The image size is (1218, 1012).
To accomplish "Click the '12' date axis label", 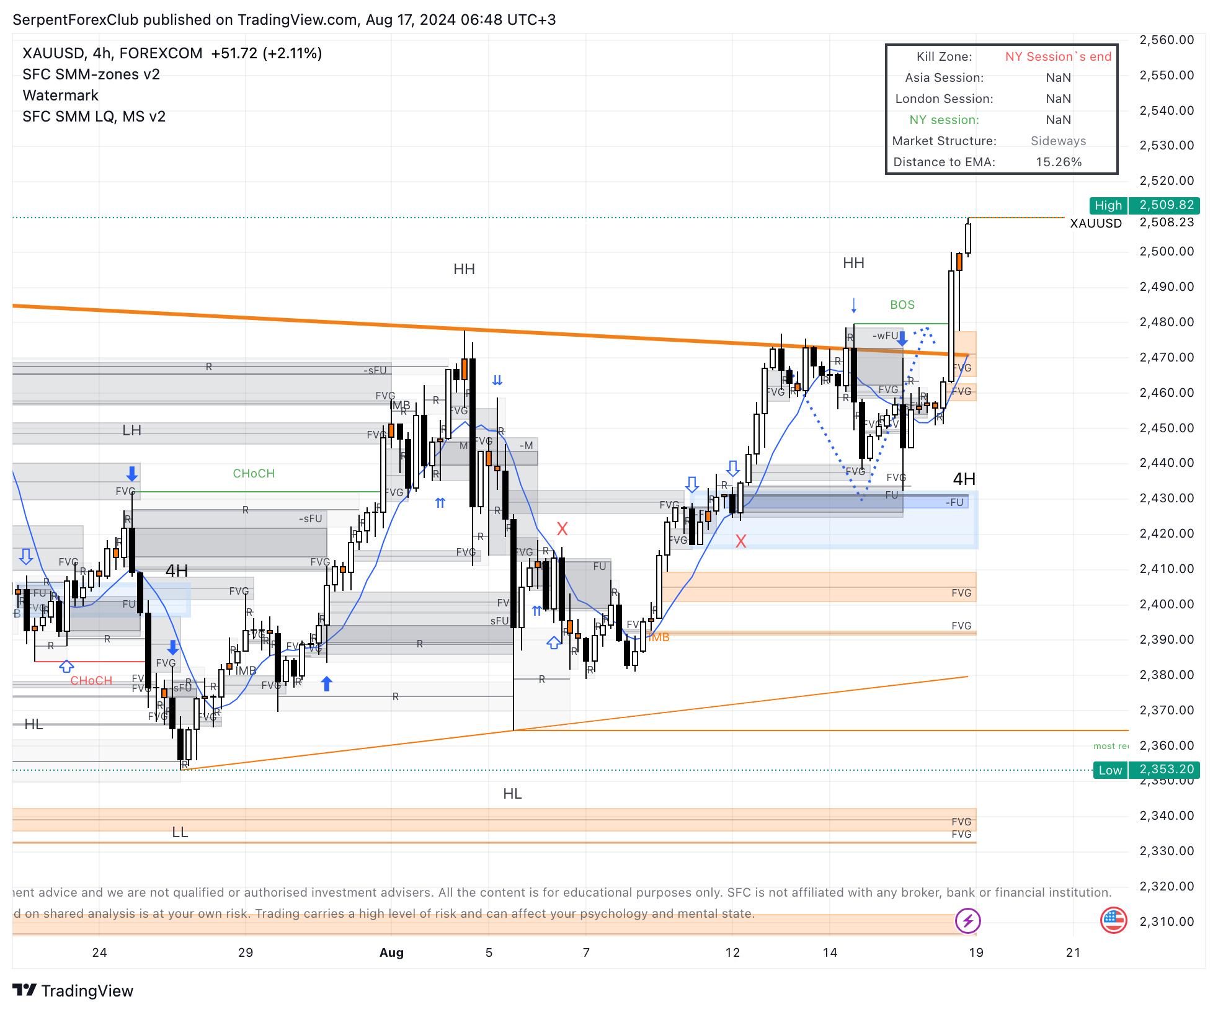I will click(x=732, y=952).
